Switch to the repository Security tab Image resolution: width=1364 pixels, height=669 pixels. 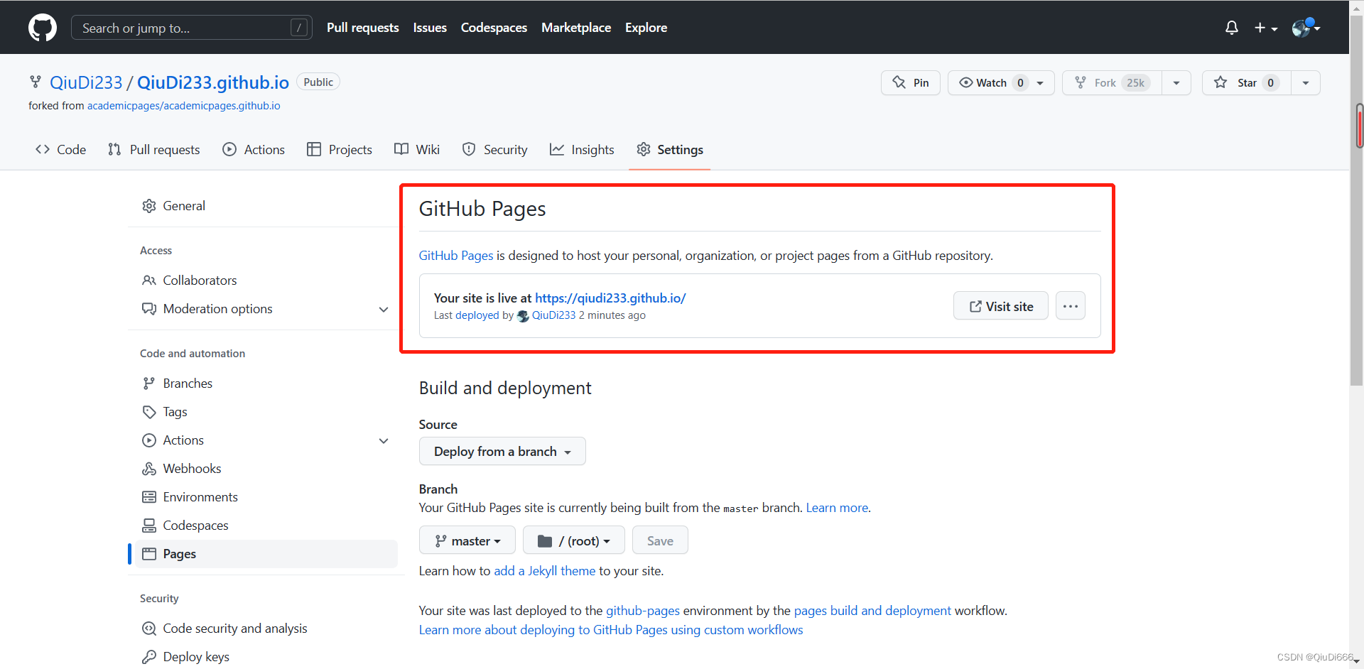pos(495,150)
